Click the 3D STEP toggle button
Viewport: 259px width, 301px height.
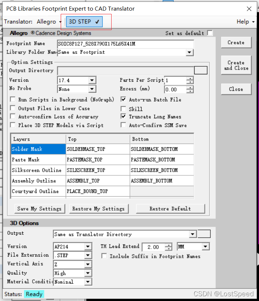click(x=84, y=22)
